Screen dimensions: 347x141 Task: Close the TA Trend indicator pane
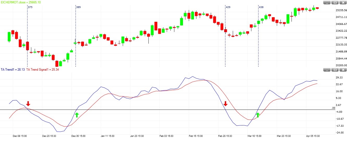[343, 70]
